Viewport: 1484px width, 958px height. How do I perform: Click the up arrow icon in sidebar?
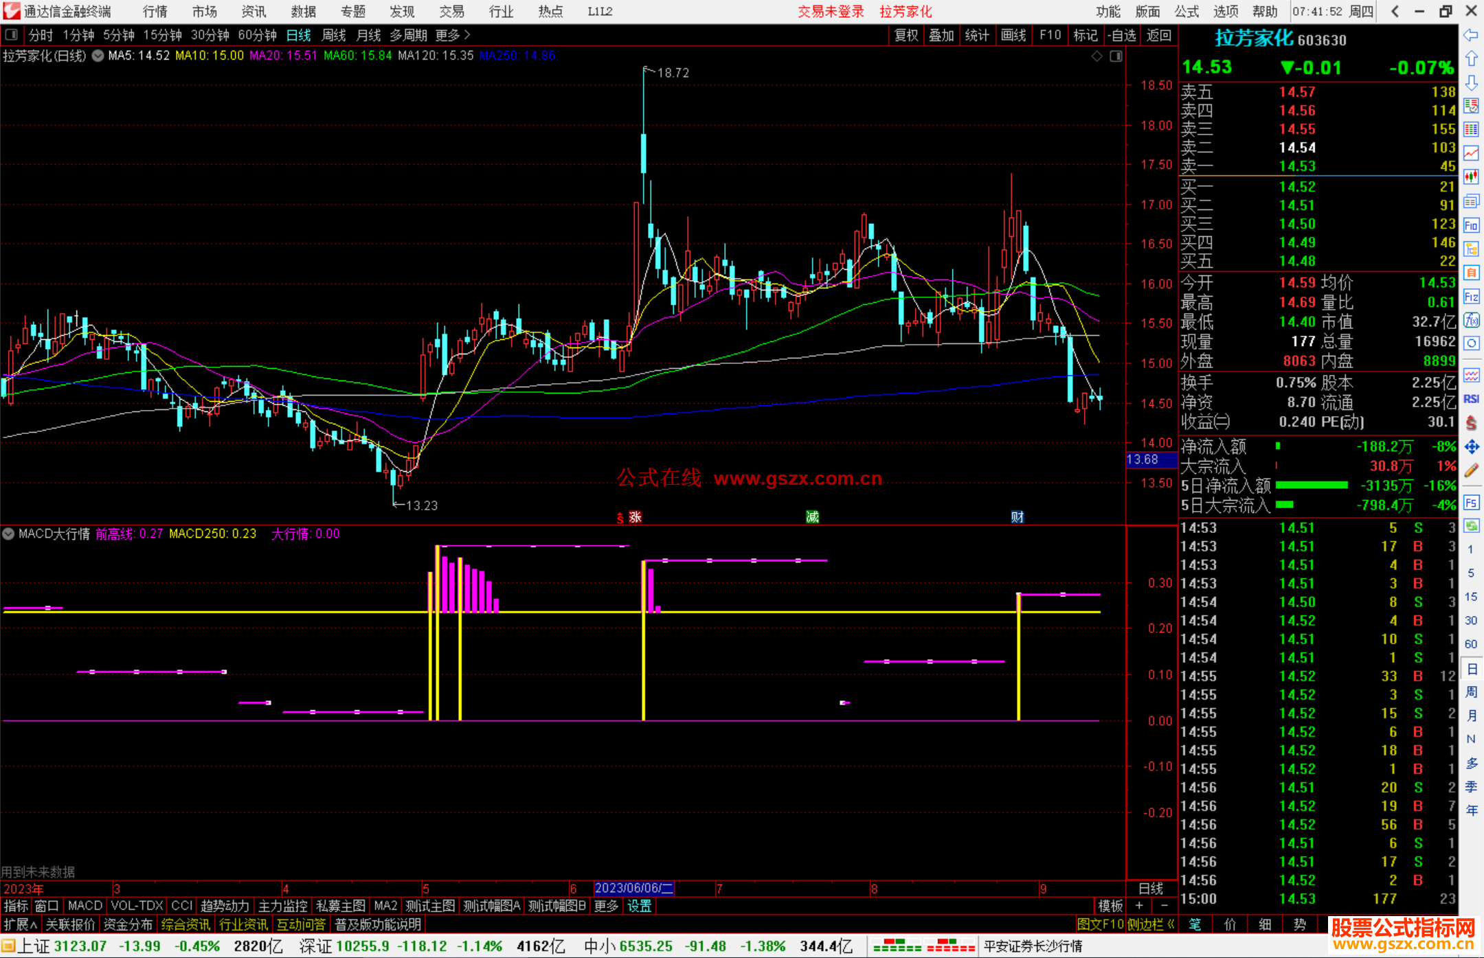point(1471,59)
